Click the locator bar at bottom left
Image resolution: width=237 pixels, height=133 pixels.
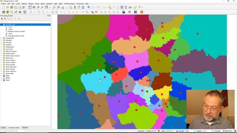[x=13, y=131]
